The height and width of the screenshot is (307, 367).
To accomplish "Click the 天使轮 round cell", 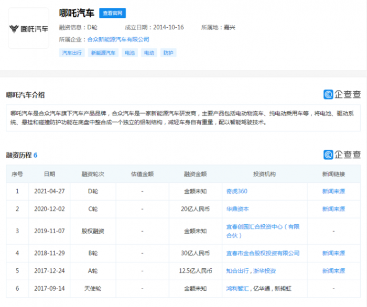I will (93, 289).
